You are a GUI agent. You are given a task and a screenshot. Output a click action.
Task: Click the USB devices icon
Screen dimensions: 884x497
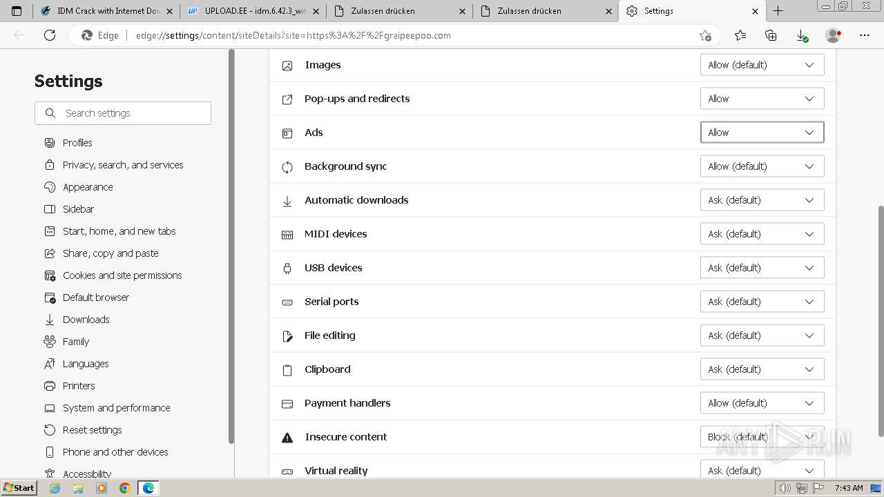click(x=287, y=269)
